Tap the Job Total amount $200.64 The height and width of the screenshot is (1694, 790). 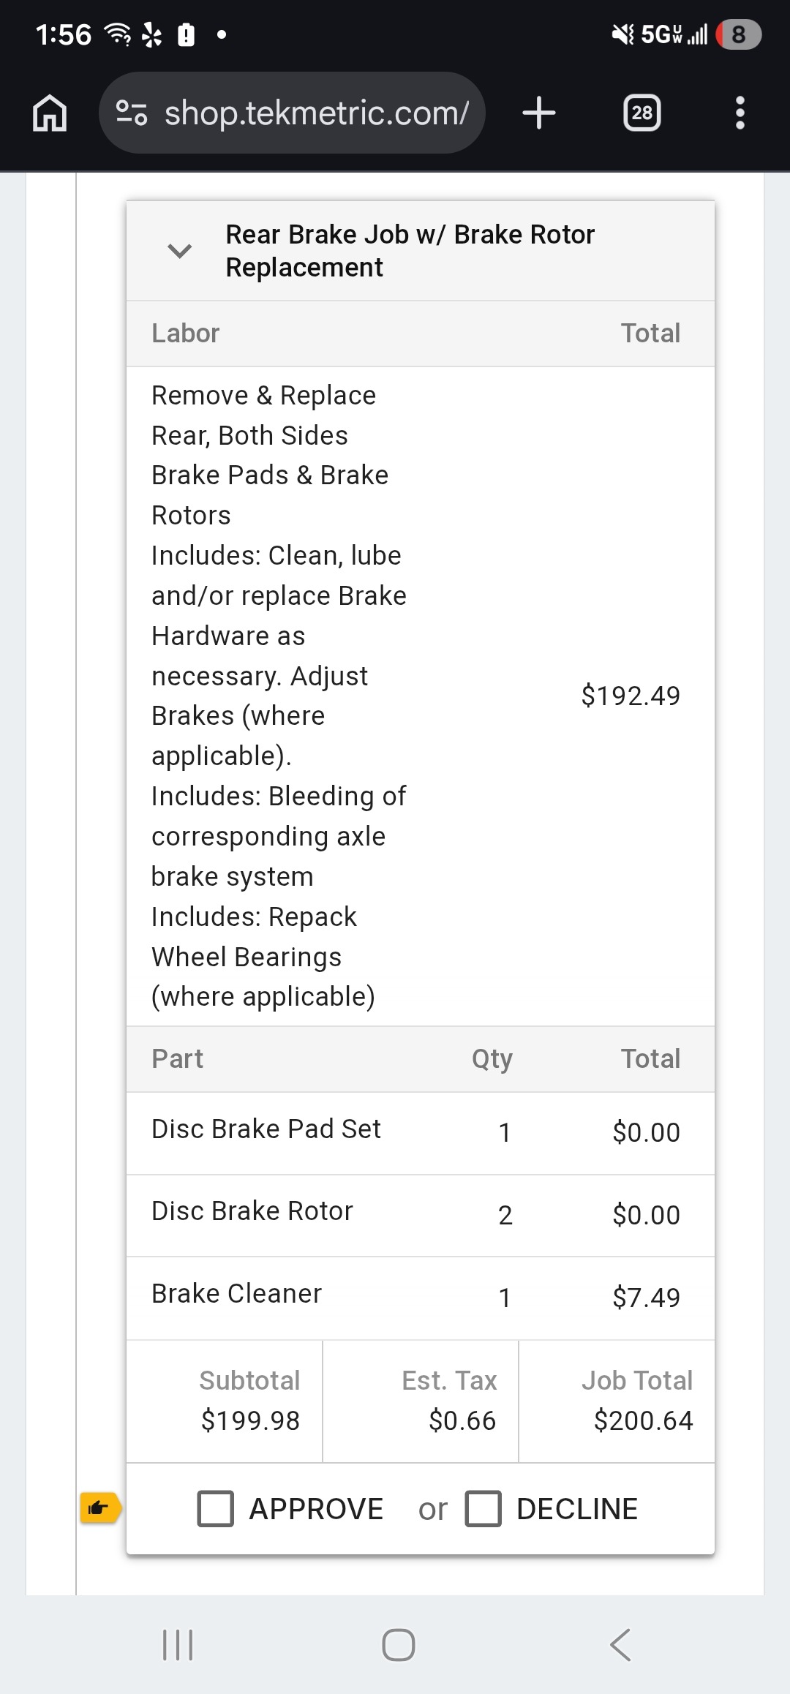[x=643, y=1420]
